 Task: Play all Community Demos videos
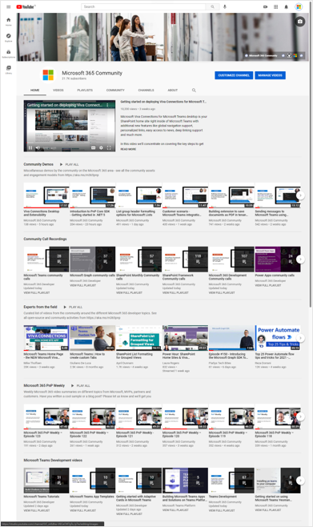pos(69,164)
